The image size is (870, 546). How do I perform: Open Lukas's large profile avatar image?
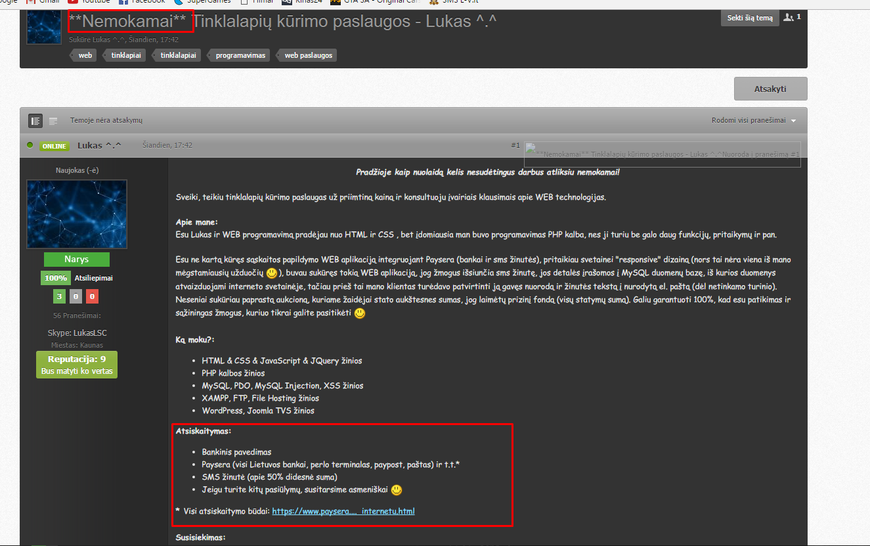click(76, 214)
